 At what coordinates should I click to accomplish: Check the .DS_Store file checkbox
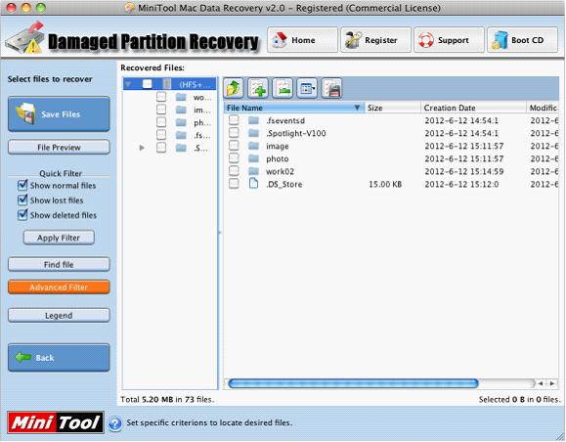[234, 184]
